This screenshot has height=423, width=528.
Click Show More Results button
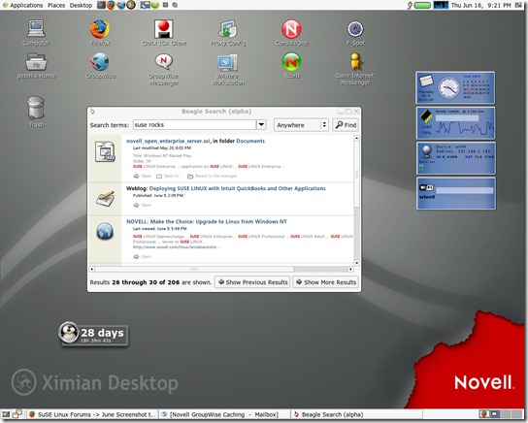325,282
